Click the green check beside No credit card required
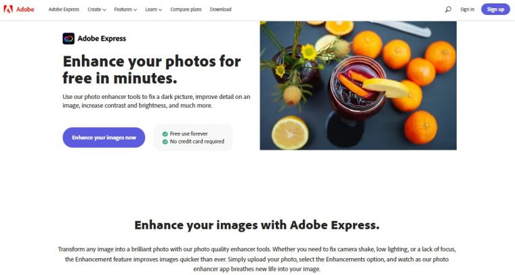515x275 pixels. [x=165, y=142]
